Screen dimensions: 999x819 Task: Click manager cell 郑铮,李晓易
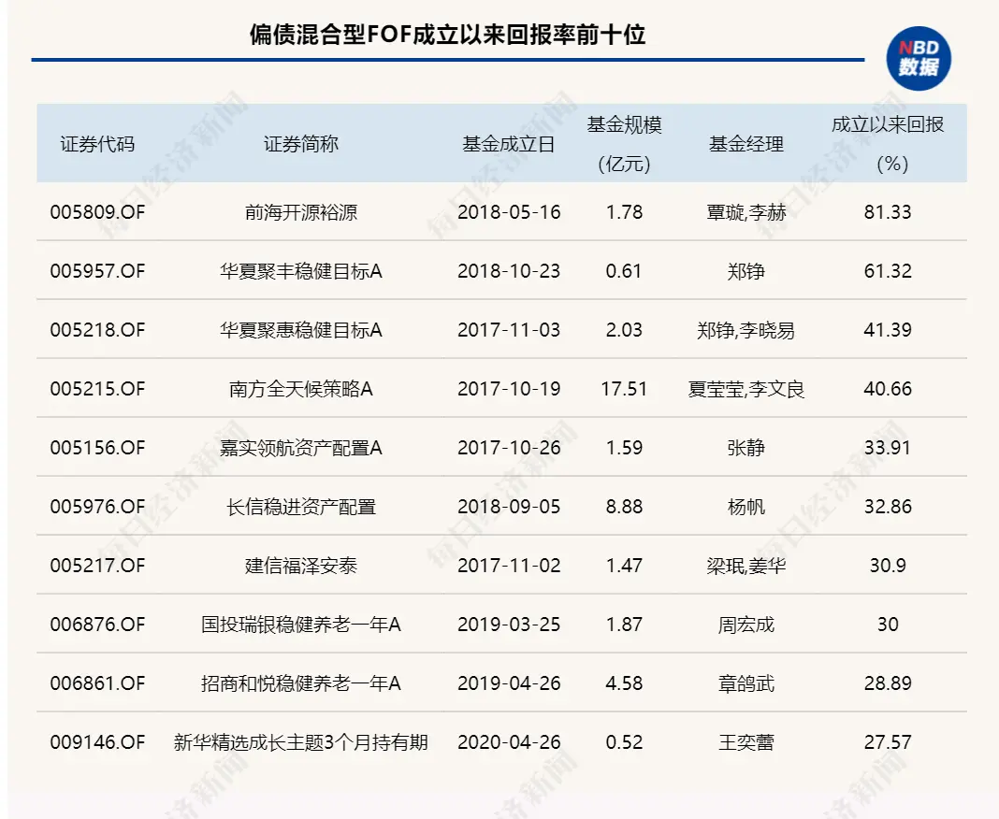coord(746,330)
